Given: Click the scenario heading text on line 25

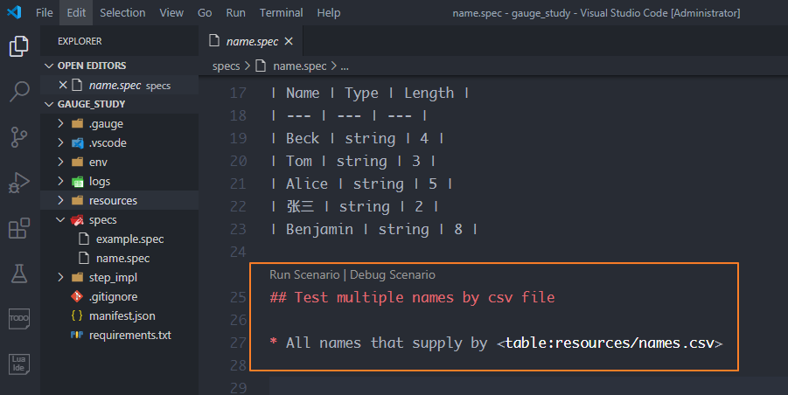Looking at the screenshot, I should (x=412, y=297).
